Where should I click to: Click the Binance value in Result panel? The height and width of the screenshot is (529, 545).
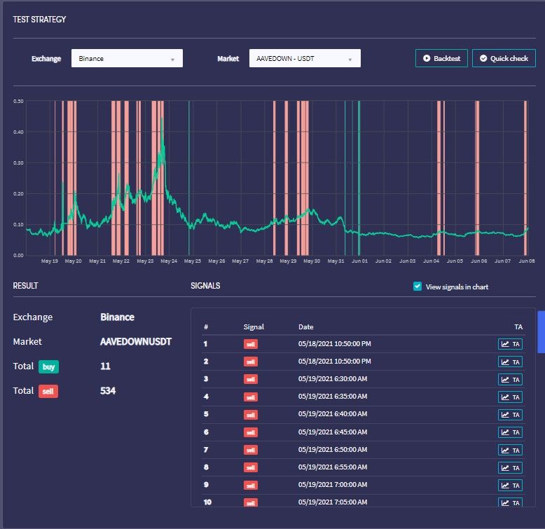coord(117,317)
